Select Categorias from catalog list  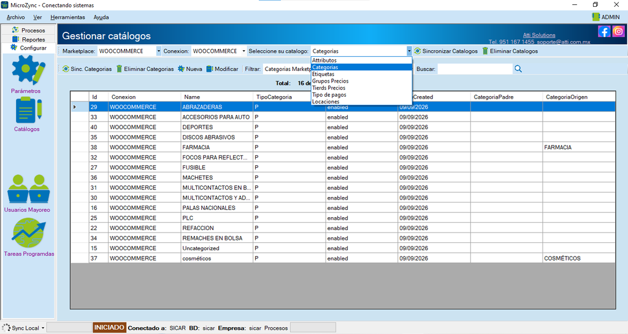pos(361,67)
